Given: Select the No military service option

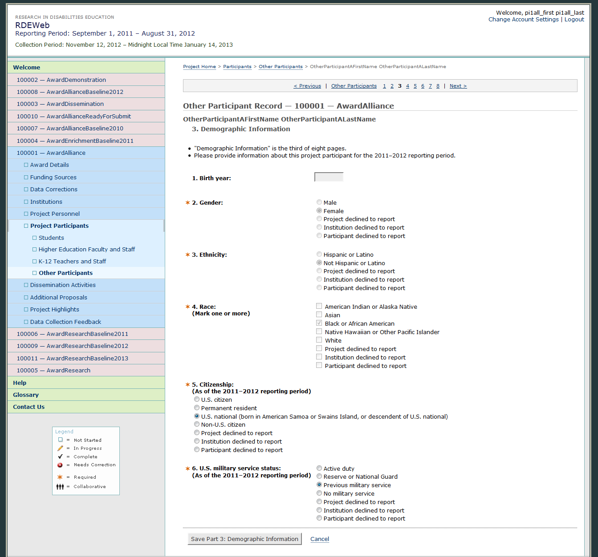Looking at the screenshot, I should 319,493.
